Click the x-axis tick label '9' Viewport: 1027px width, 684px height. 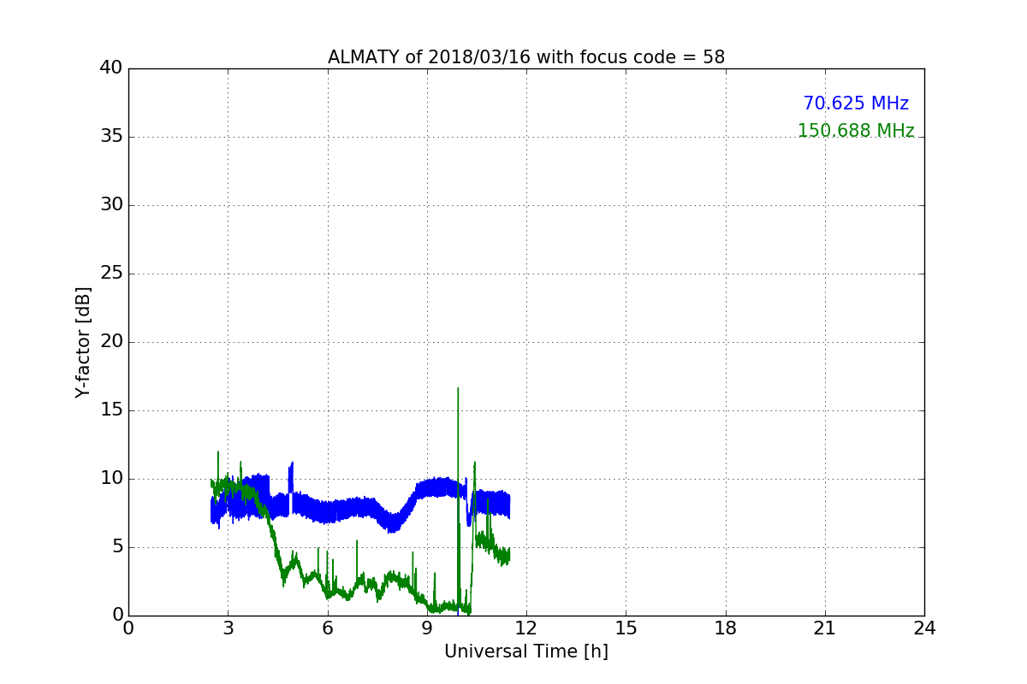pos(427,628)
